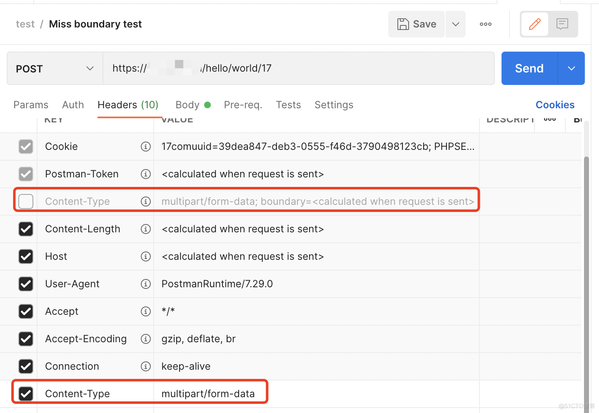Click info icon beside the Accept */* row
Viewport: 599px width, 413px height.
(146, 311)
